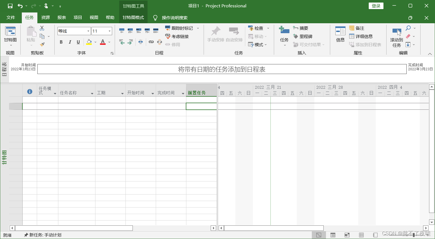Click the 帮助 ribbon tab
Viewport: 435px width, 239px height.
[x=110, y=18]
